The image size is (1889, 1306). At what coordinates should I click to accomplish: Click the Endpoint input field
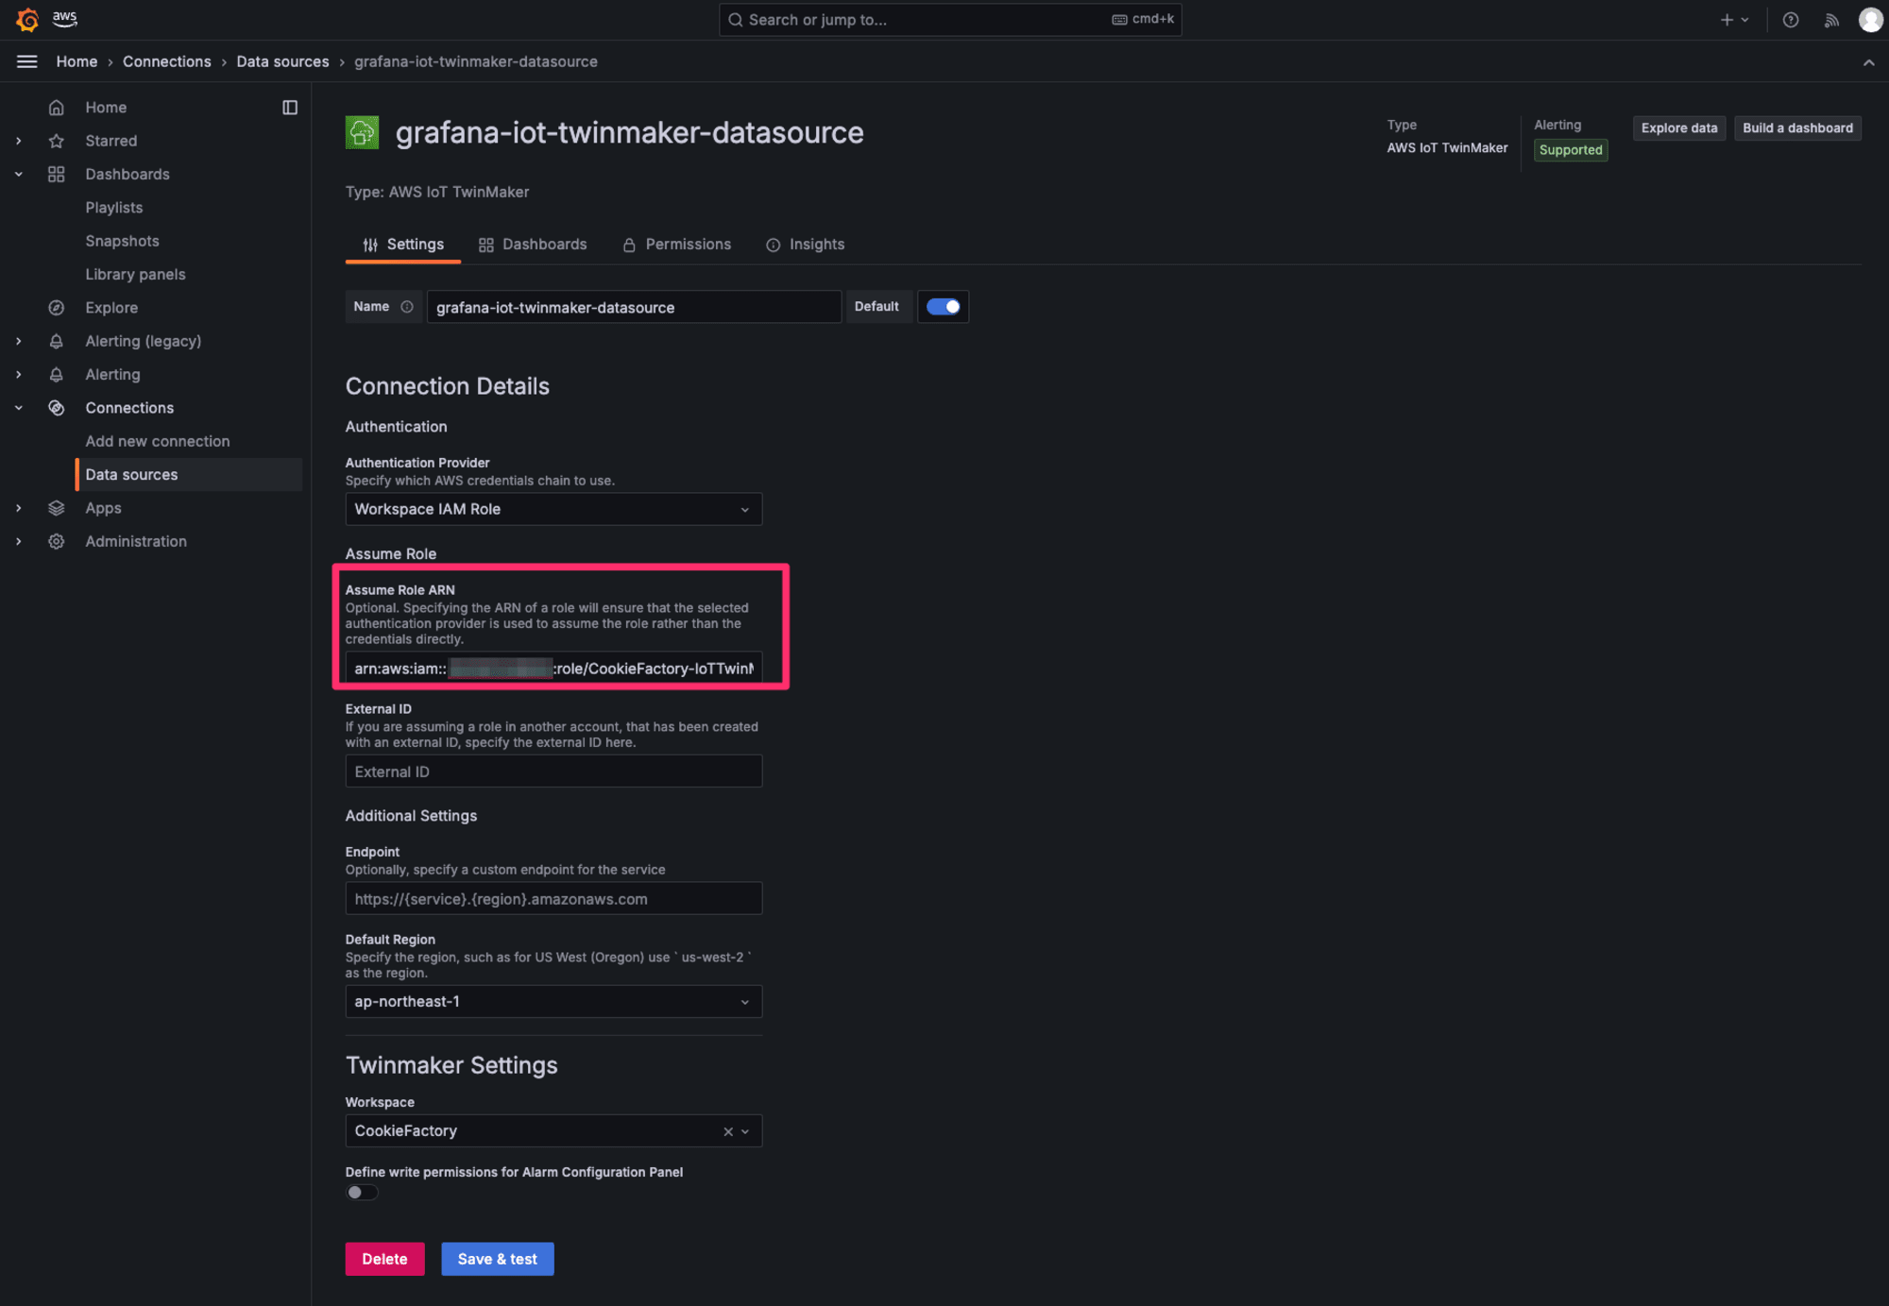[x=553, y=899]
